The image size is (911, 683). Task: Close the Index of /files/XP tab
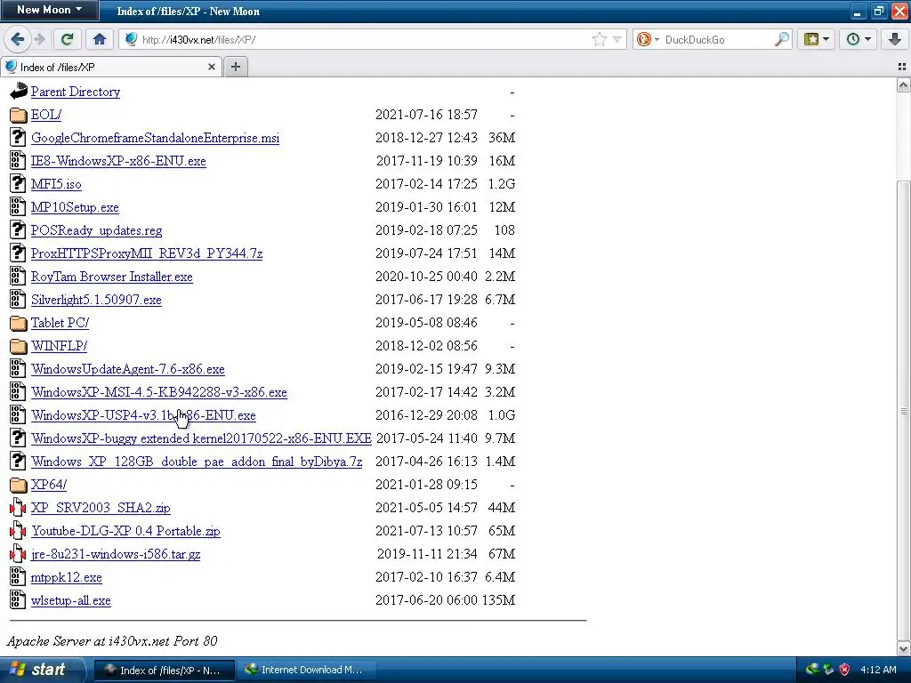click(x=212, y=67)
